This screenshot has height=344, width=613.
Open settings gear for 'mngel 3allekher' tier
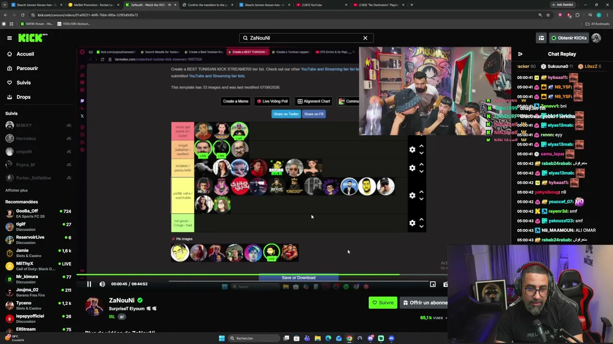click(x=412, y=150)
